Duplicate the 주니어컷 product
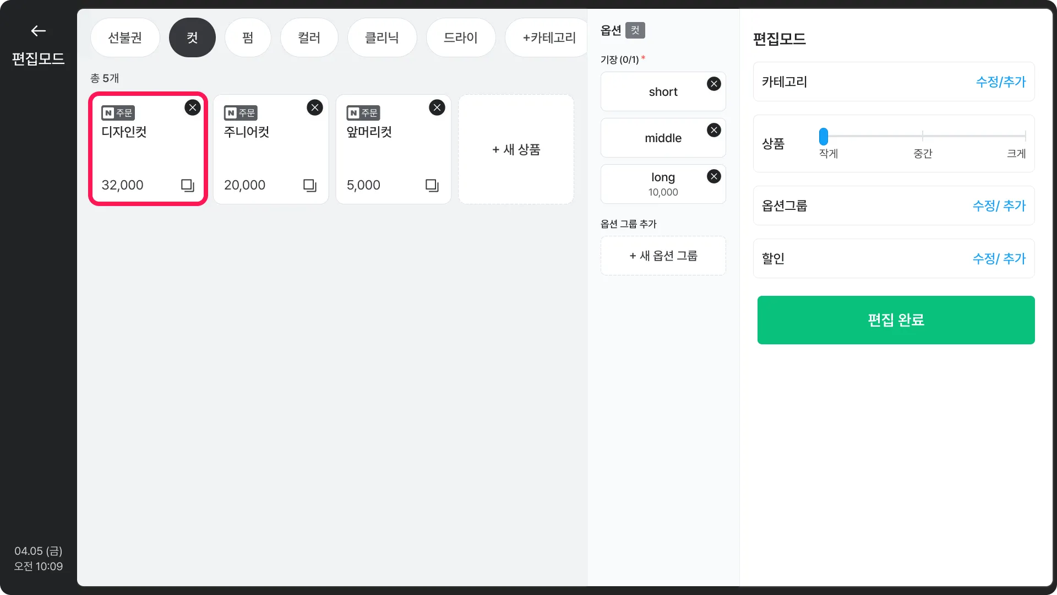This screenshot has height=595, width=1057. 310,185
